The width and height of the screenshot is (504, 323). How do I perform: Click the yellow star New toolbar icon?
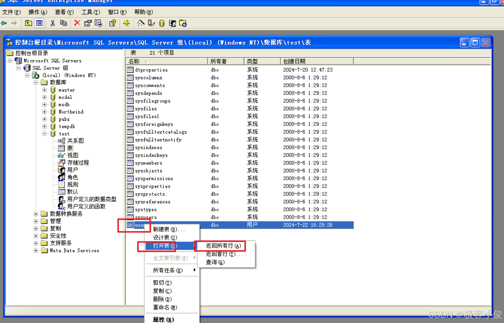click(127, 23)
